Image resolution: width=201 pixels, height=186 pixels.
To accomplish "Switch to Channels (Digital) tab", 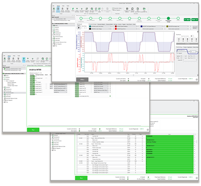I will [101, 24].
